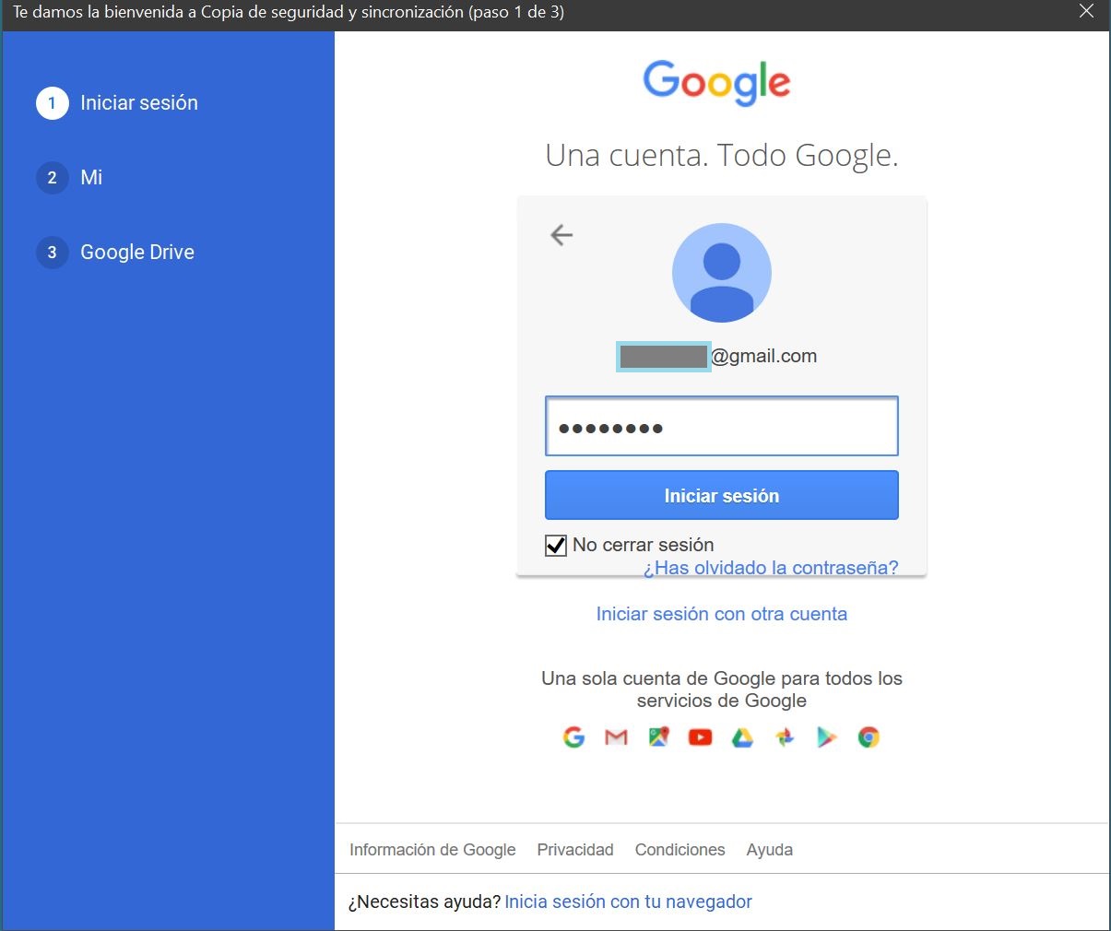Click step 3 circle for Google Drive
This screenshot has width=1111, height=931.
(53, 253)
